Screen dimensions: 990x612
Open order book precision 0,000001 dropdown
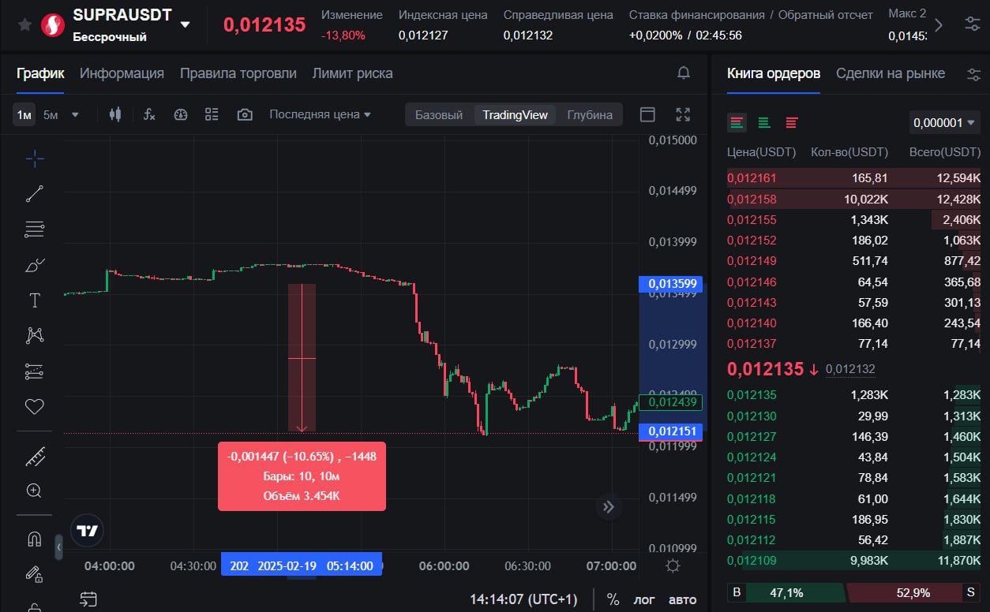click(x=945, y=122)
